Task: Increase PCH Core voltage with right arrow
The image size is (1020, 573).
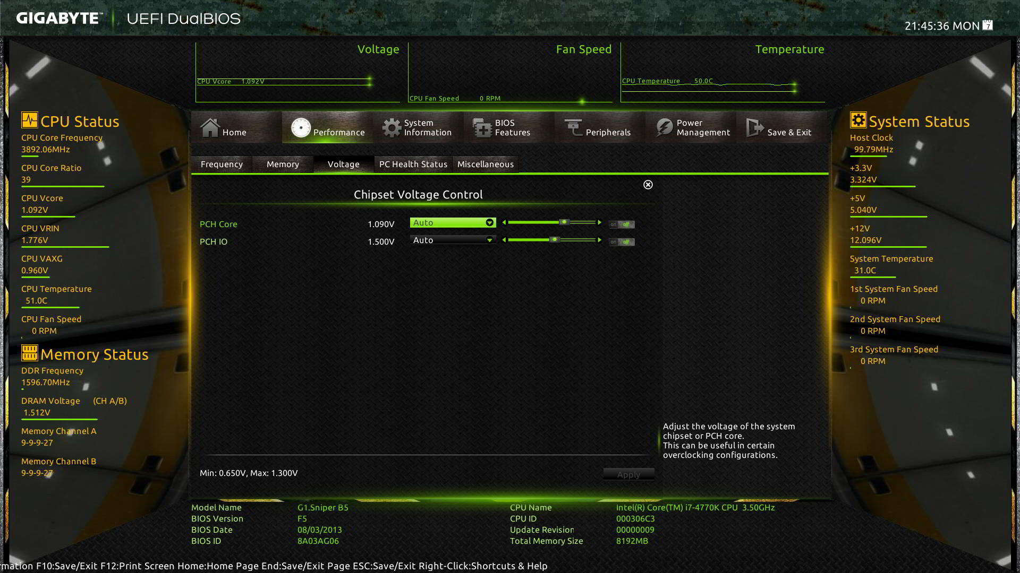Action: 600,222
